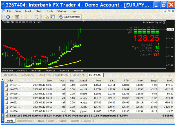
Task: Click order icon for 2009.03.12 13:00 trade
Action: [7, 85]
